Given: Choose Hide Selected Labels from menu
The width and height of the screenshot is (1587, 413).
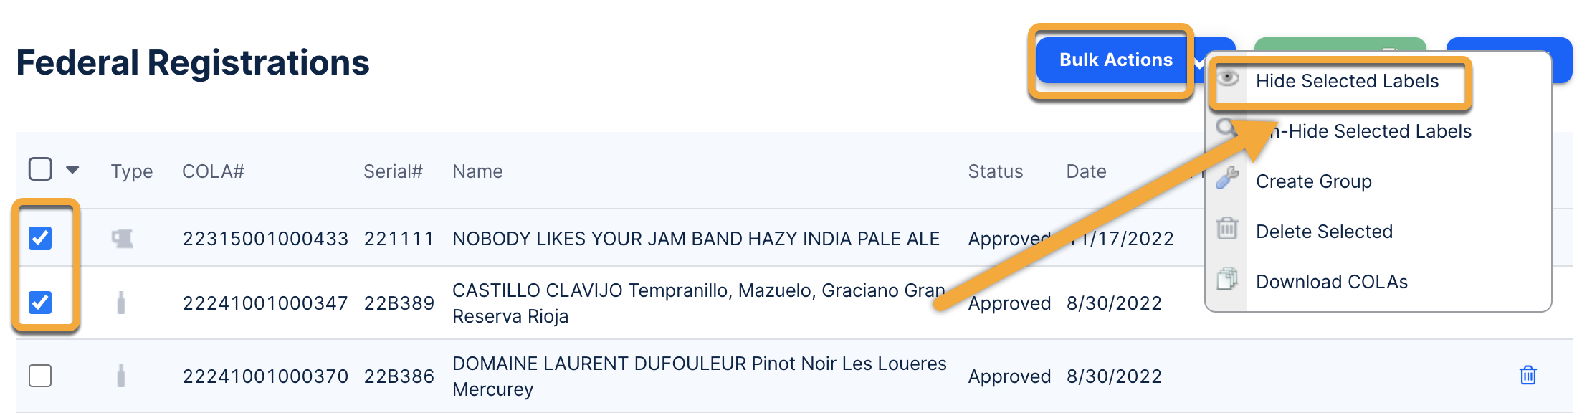Looking at the screenshot, I should pos(1346,81).
